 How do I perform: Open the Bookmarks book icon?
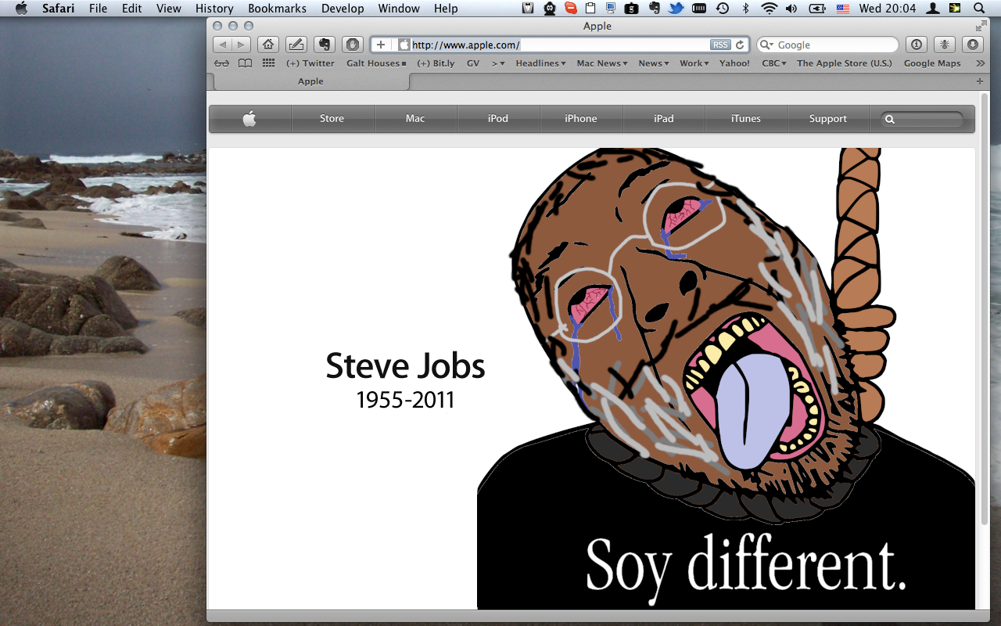point(245,63)
